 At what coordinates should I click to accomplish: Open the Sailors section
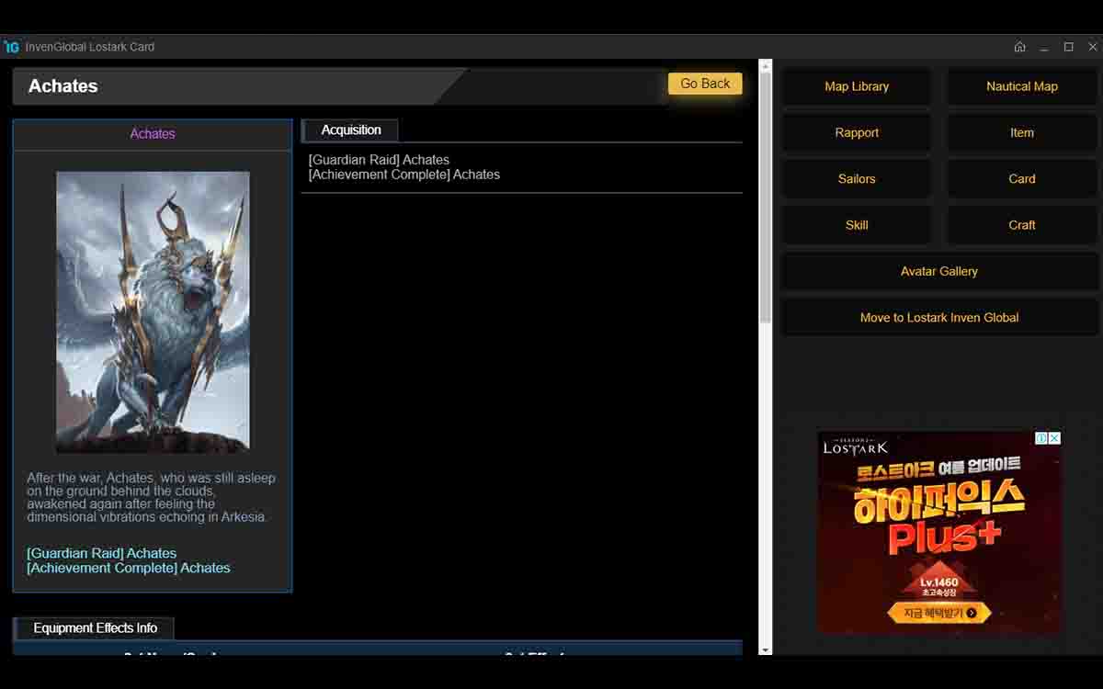click(x=856, y=179)
